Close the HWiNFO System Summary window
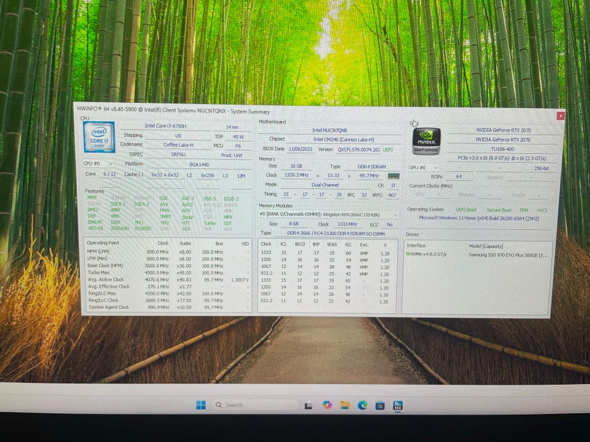 click(560, 115)
